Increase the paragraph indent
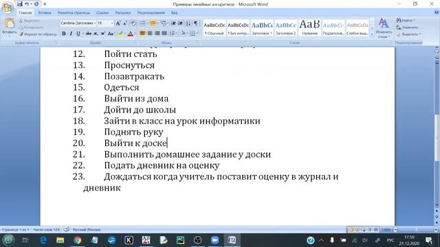440x247 pixels. (180, 23)
